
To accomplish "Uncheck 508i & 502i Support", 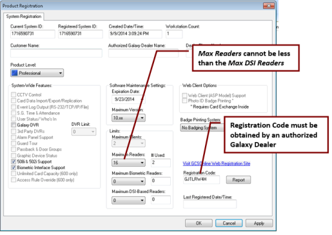I will click(x=14, y=161).
